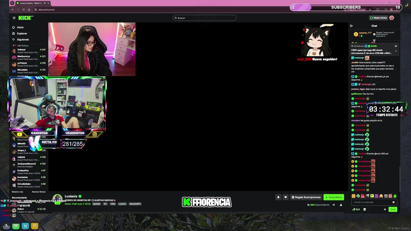Share the stream with share icon

pyautogui.click(x=333, y=205)
